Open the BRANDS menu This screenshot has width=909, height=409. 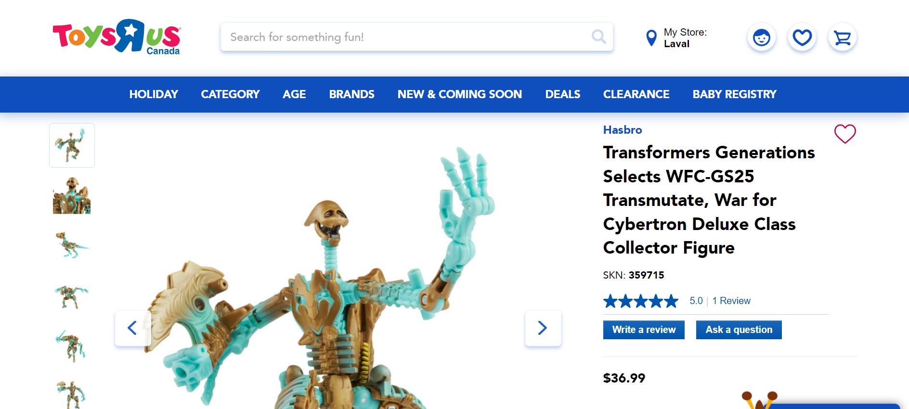352,94
